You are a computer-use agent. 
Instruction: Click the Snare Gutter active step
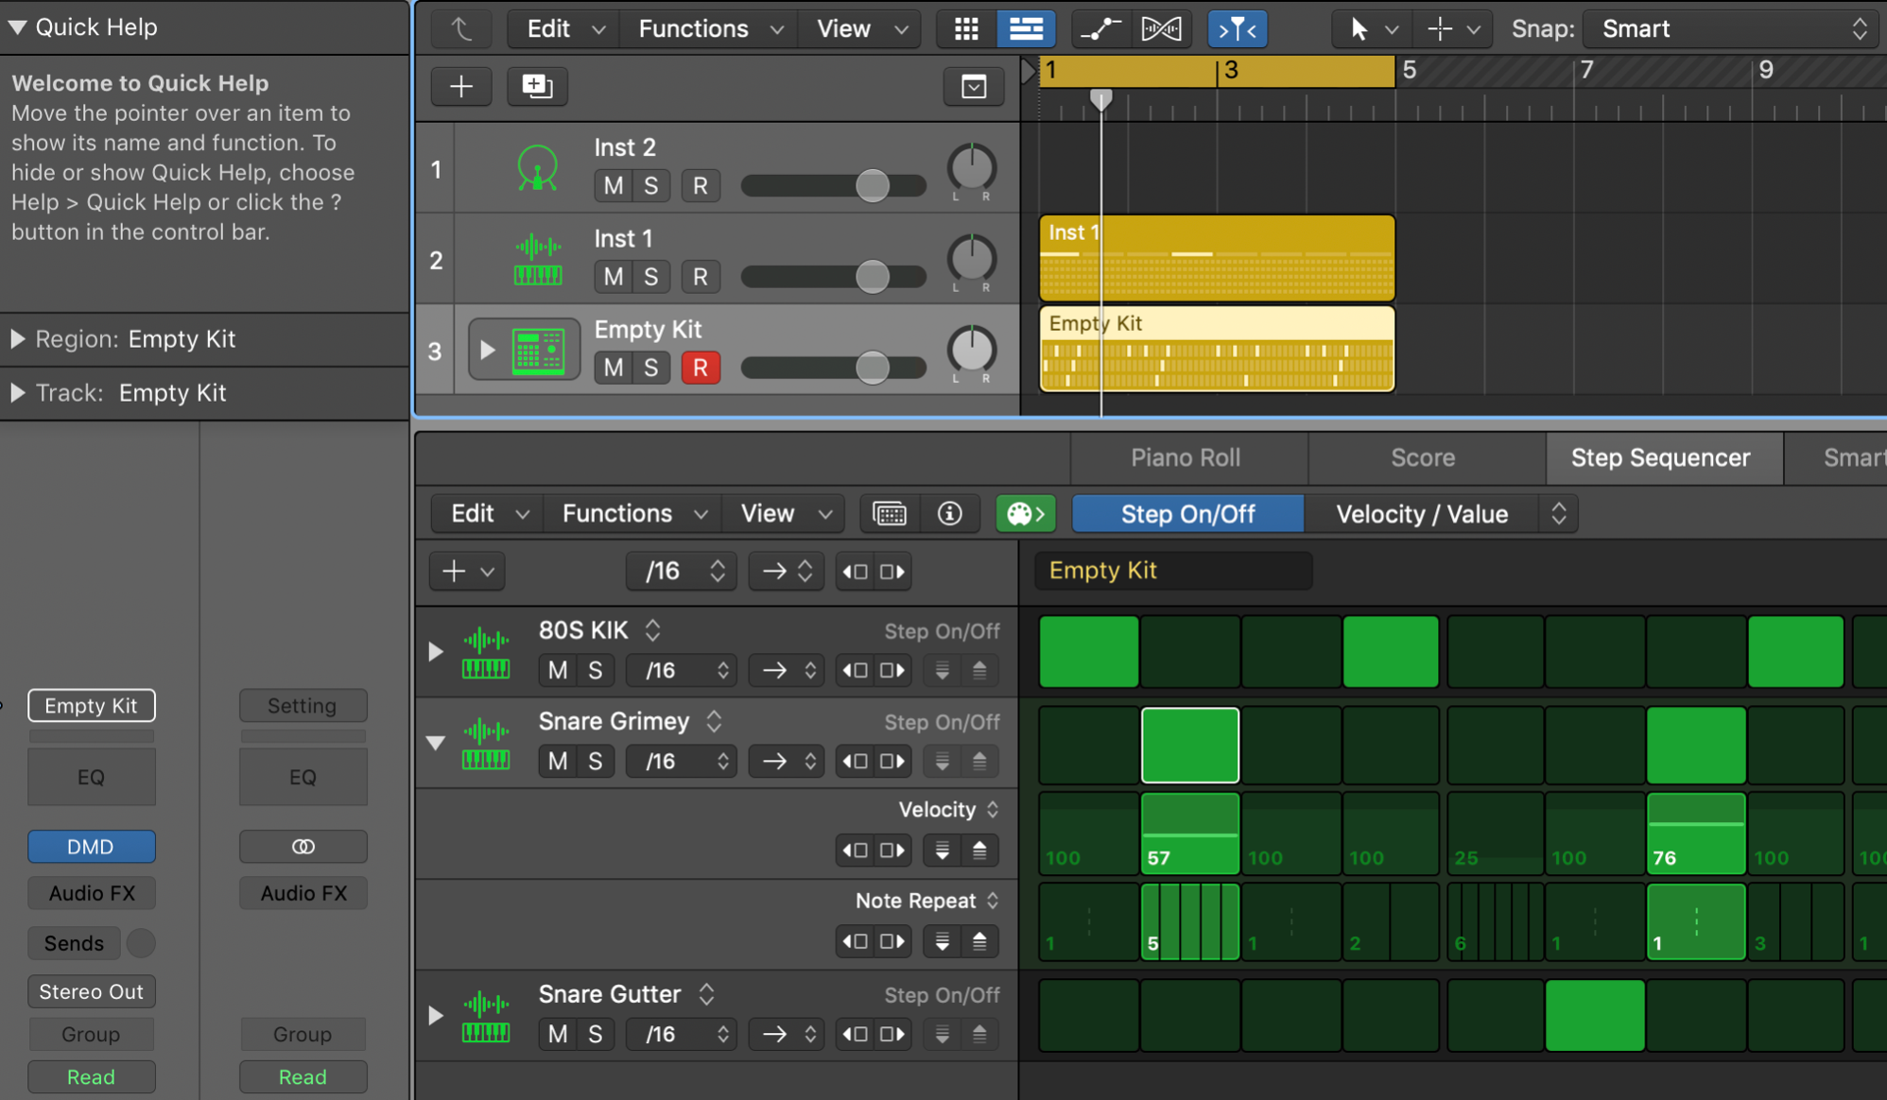[1594, 1015]
